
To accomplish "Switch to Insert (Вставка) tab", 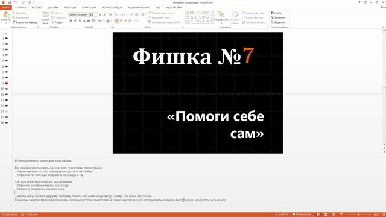I will [37, 8].
